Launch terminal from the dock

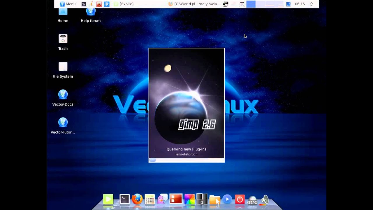click(x=124, y=199)
